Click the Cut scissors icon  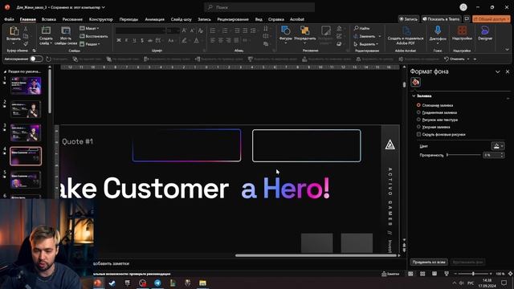point(26,29)
